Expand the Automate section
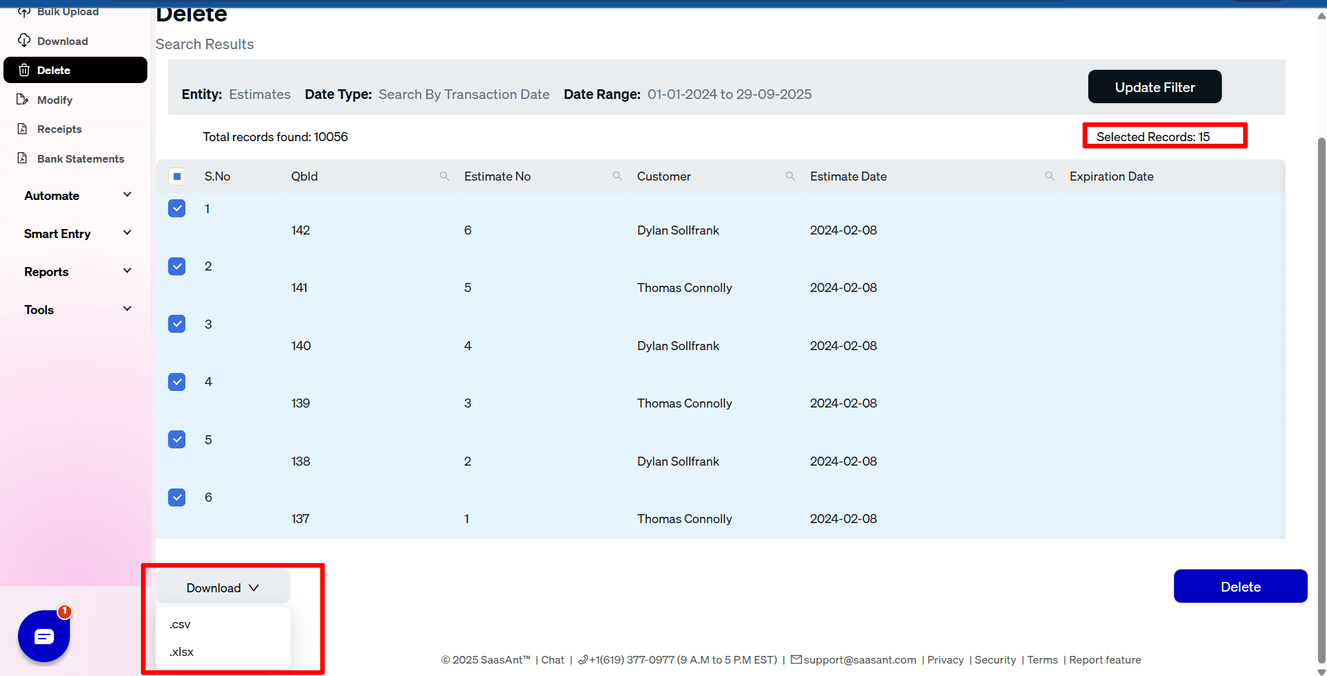Screen dimensions: 1327x676 pos(76,195)
